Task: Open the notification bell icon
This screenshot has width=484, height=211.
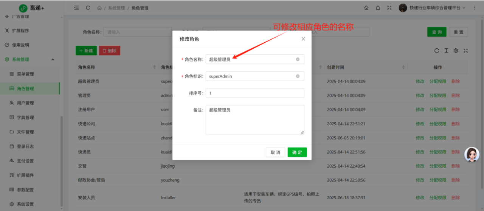Action: [x=378, y=8]
